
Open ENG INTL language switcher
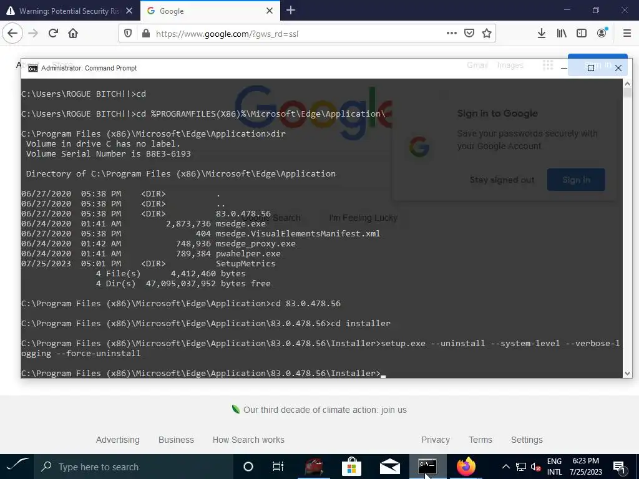point(554,467)
